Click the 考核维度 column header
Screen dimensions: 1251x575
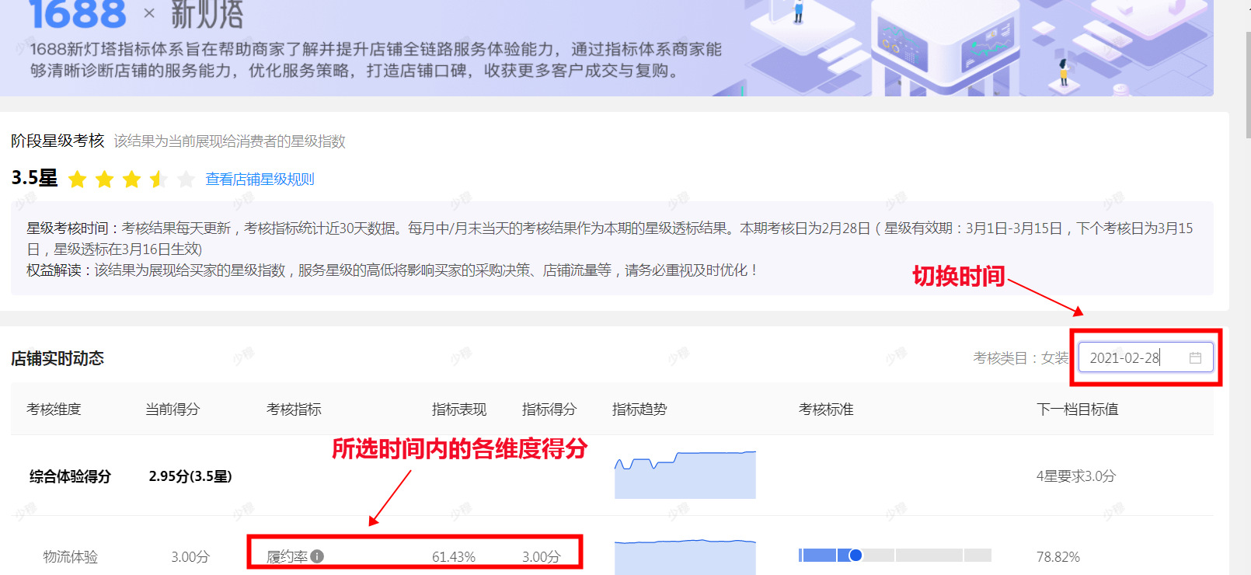[54, 409]
